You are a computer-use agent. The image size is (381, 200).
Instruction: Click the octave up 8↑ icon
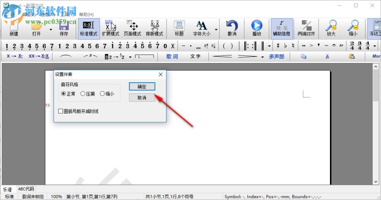click(206, 46)
